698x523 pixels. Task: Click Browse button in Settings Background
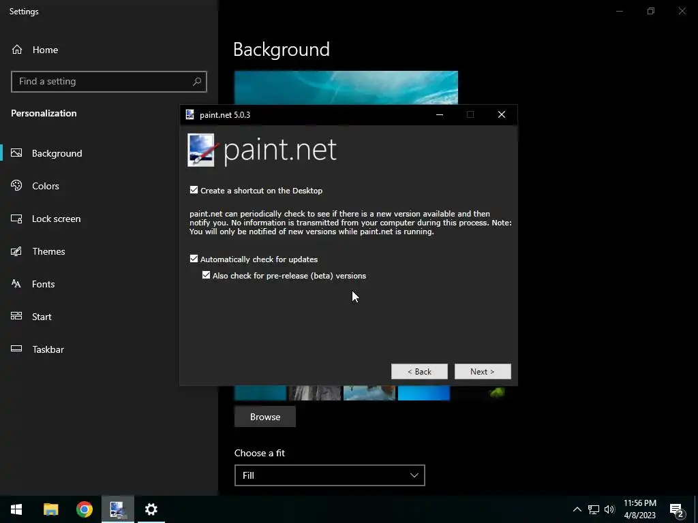click(265, 417)
